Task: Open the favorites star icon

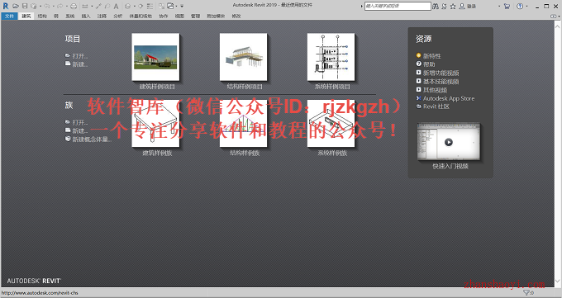Action: (453, 6)
